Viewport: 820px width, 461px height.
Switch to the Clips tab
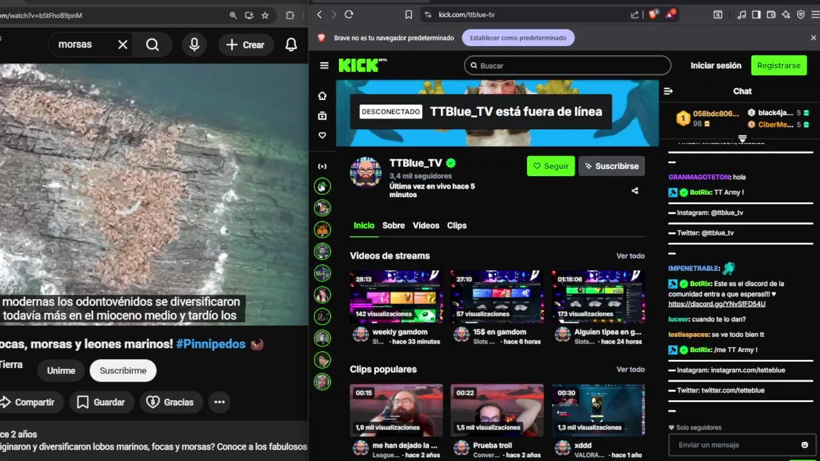click(457, 225)
